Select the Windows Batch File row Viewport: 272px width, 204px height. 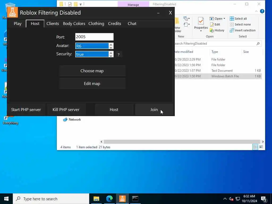pos(218,76)
